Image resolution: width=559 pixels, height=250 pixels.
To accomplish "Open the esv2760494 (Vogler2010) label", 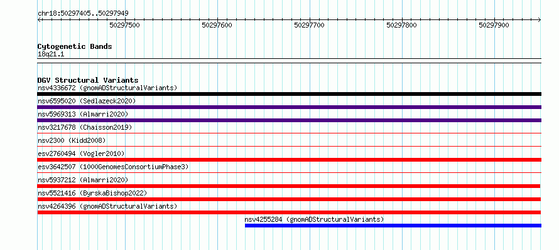I will [81, 154].
